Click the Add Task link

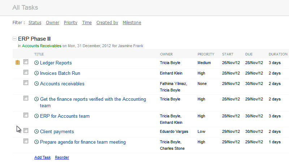42,157
